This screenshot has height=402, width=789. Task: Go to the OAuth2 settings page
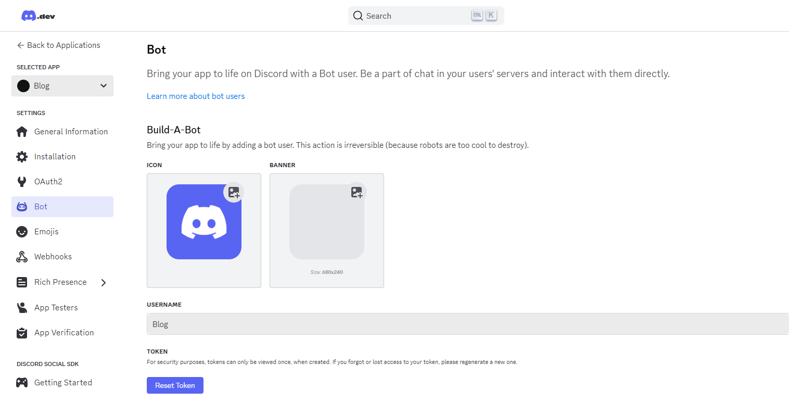tap(62, 182)
